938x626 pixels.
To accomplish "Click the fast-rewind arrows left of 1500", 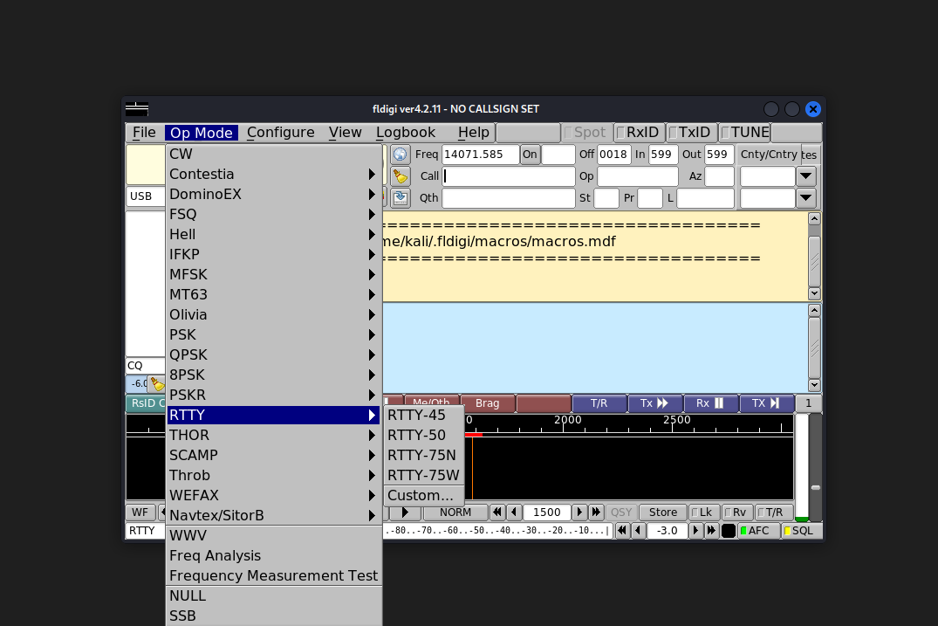I will tap(497, 512).
